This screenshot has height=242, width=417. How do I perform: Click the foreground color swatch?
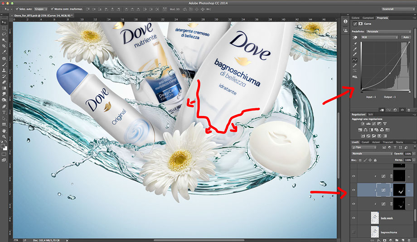point(3,146)
